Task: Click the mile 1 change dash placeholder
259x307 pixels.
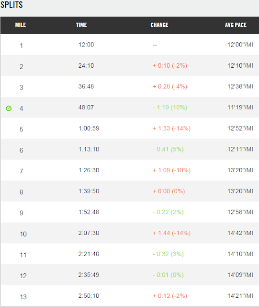Action: [155, 45]
